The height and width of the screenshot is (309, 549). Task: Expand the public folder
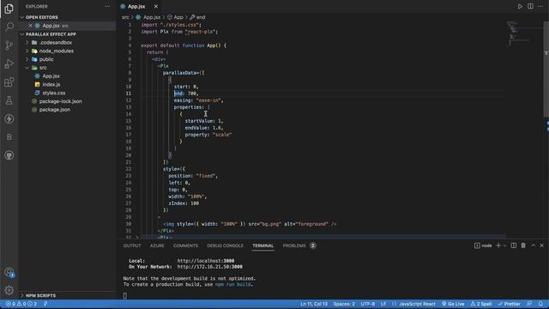pos(27,59)
